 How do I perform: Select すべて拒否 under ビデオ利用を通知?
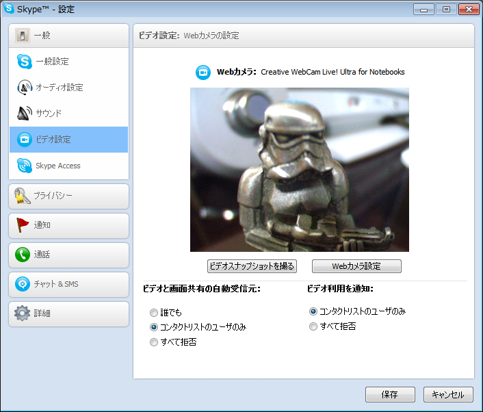point(313,326)
